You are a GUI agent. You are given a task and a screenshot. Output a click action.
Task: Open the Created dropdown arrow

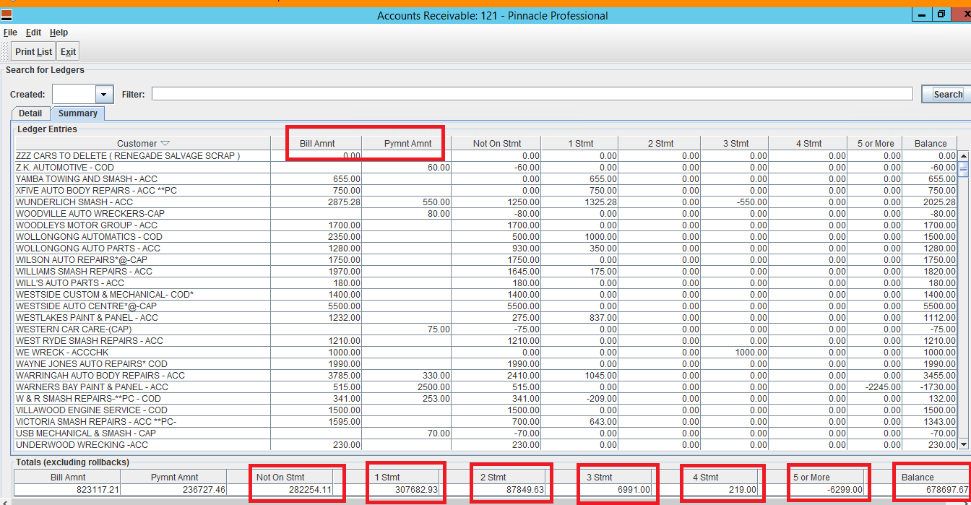105,95
